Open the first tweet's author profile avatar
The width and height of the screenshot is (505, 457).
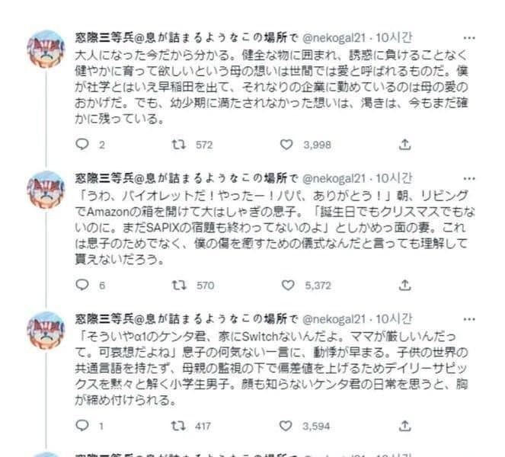point(45,51)
